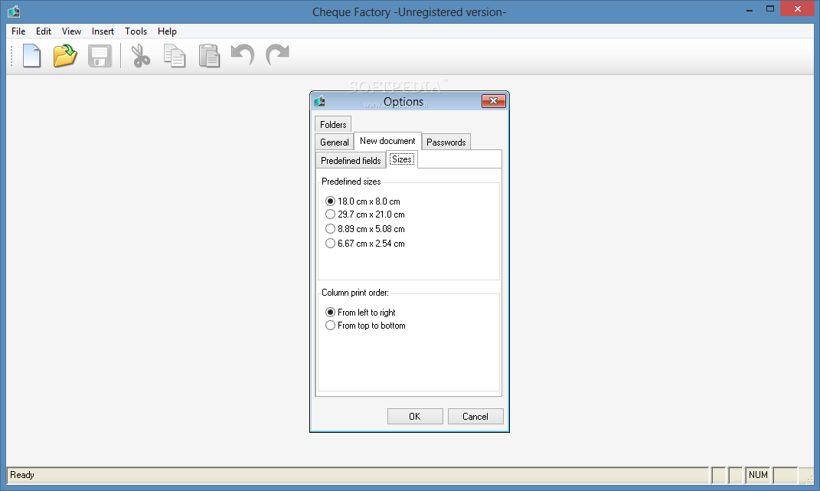This screenshot has height=491, width=820.
Task: Copy selection using toolbar copy icon
Action: pyautogui.click(x=175, y=56)
